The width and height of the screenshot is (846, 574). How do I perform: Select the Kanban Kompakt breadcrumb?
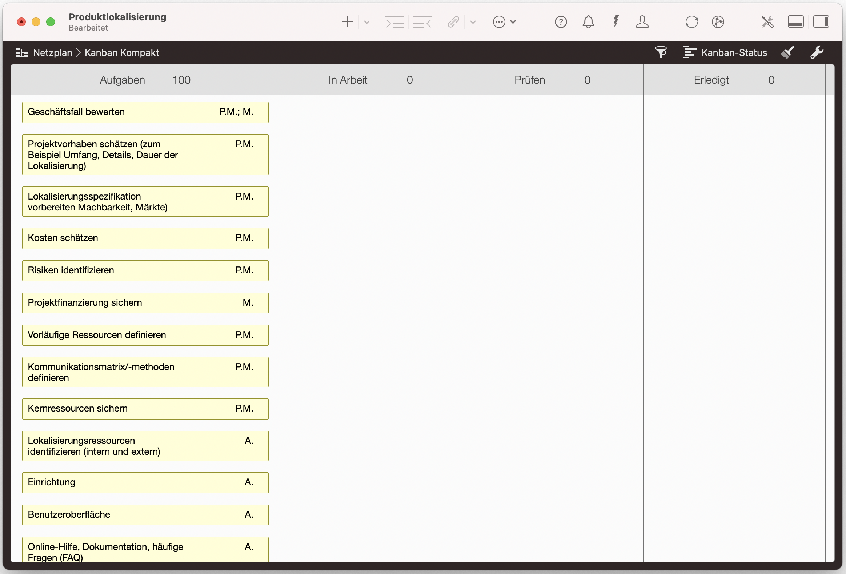coord(121,52)
